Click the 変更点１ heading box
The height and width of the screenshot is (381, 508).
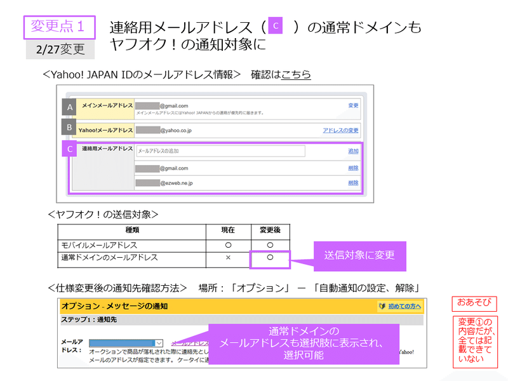point(60,27)
